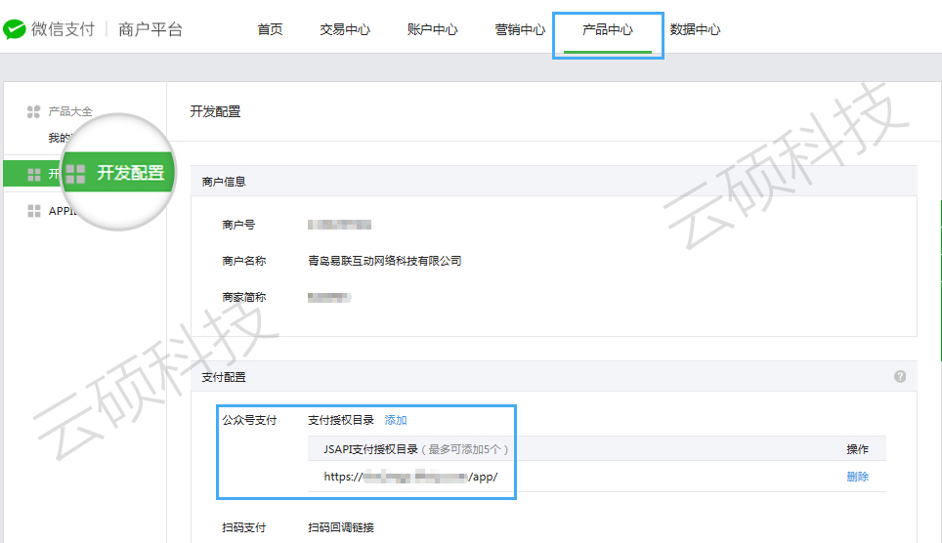This screenshot has width=942, height=543.
Task: Click 删除 to remove the authorized directory
Action: [857, 477]
